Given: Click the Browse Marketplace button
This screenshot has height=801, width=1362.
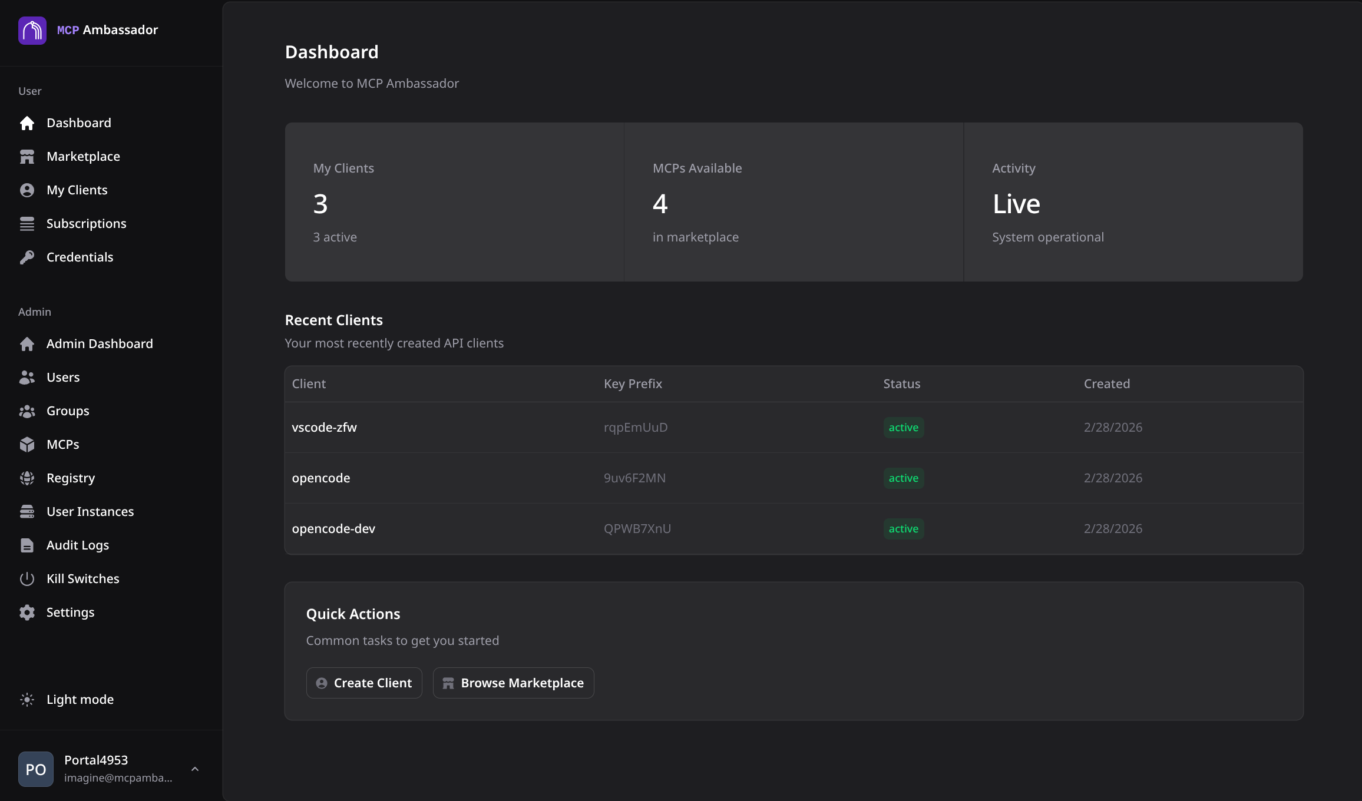Looking at the screenshot, I should 513,683.
